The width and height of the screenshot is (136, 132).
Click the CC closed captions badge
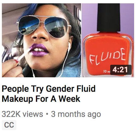click(x=9, y=125)
